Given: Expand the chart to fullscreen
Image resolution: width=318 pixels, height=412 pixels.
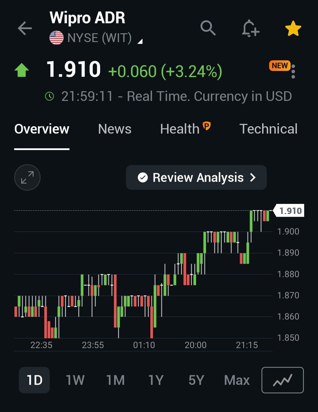Looking at the screenshot, I should click(27, 178).
